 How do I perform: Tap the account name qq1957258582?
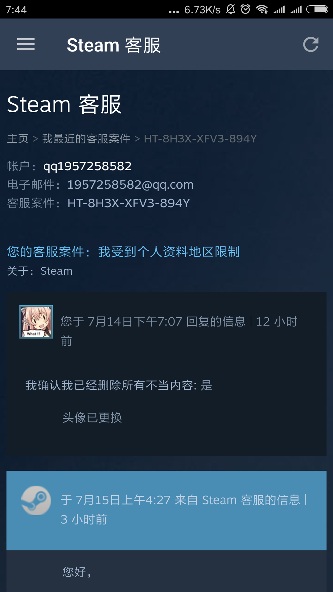[88, 166]
